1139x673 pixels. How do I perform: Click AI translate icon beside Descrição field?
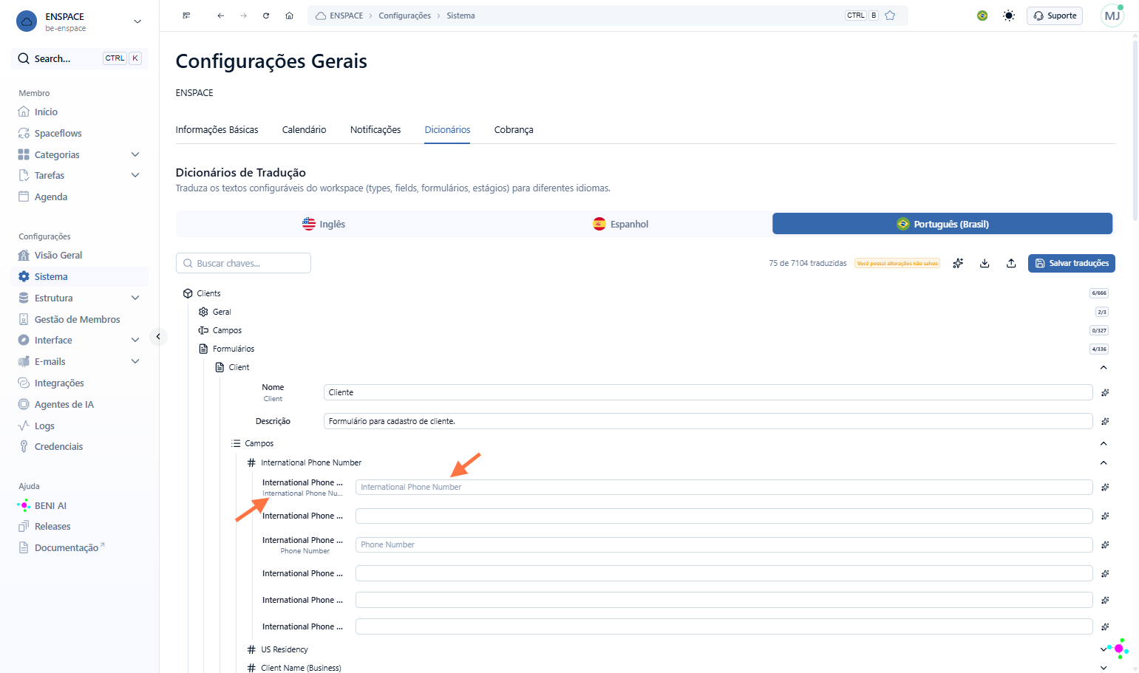(x=1105, y=421)
